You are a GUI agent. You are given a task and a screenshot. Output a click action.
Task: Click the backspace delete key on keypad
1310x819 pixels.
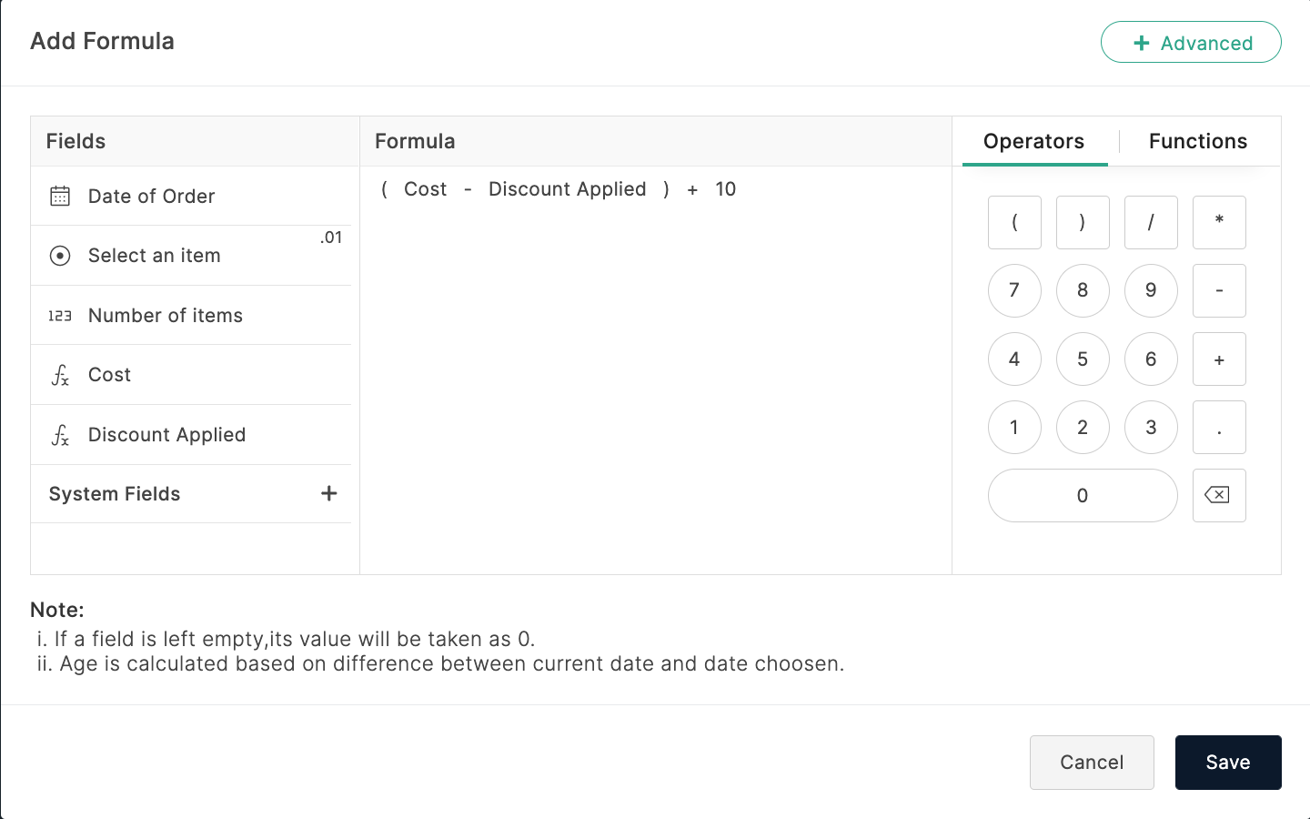[1219, 495]
